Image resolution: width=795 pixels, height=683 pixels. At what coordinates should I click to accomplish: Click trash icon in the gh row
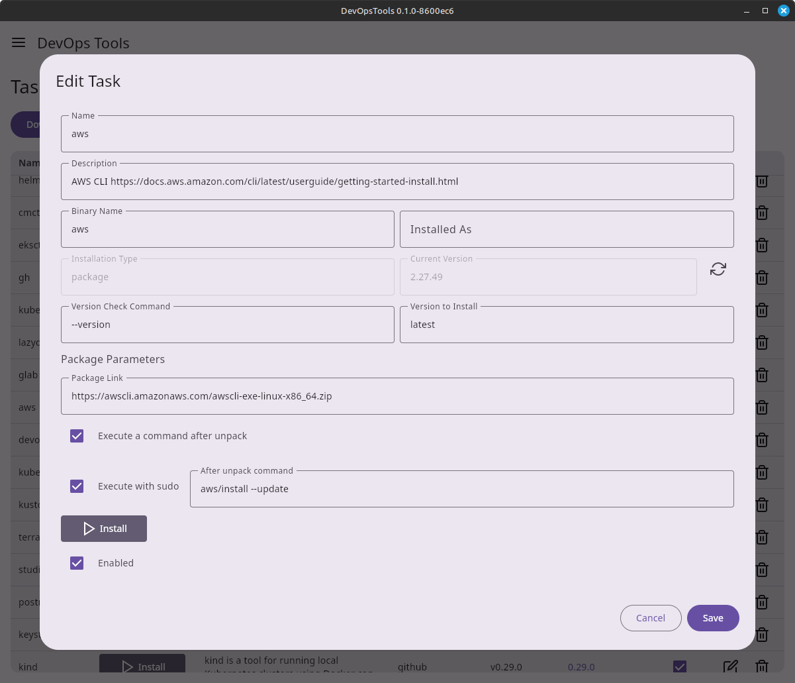pos(762,278)
